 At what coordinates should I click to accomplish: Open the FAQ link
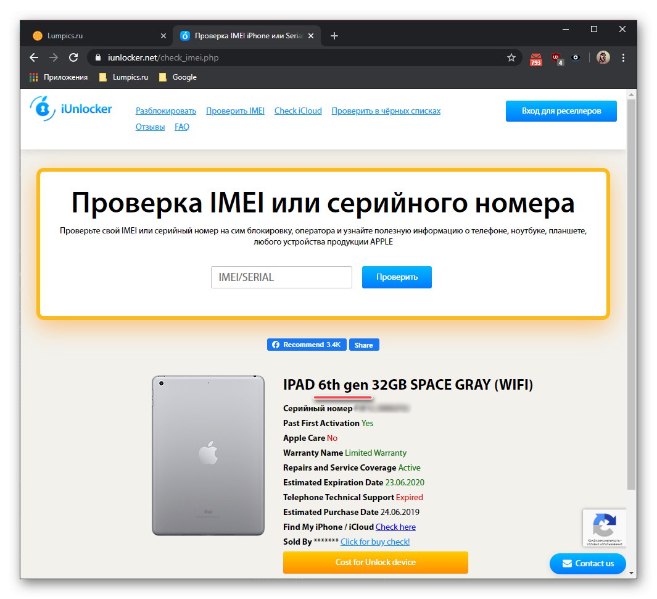tap(182, 127)
